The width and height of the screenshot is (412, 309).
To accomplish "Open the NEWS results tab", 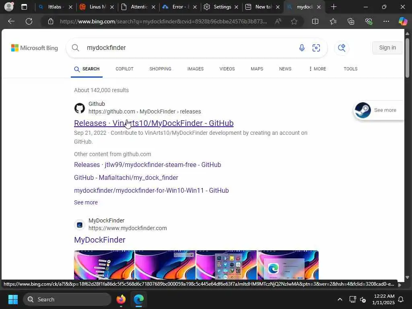I will (x=285, y=69).
